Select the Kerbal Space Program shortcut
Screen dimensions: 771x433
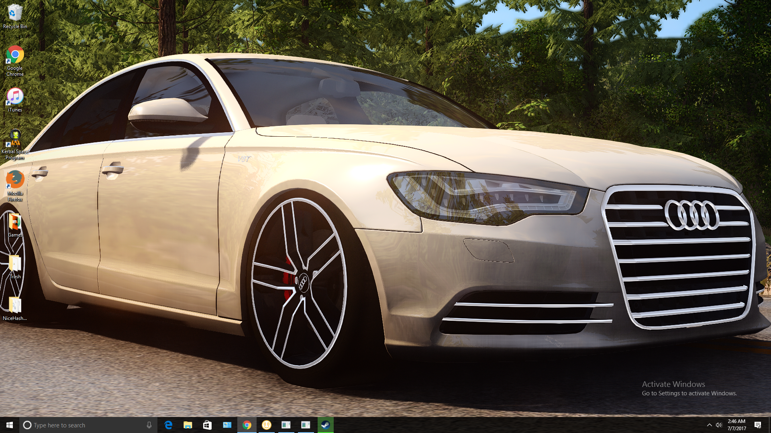15,144
